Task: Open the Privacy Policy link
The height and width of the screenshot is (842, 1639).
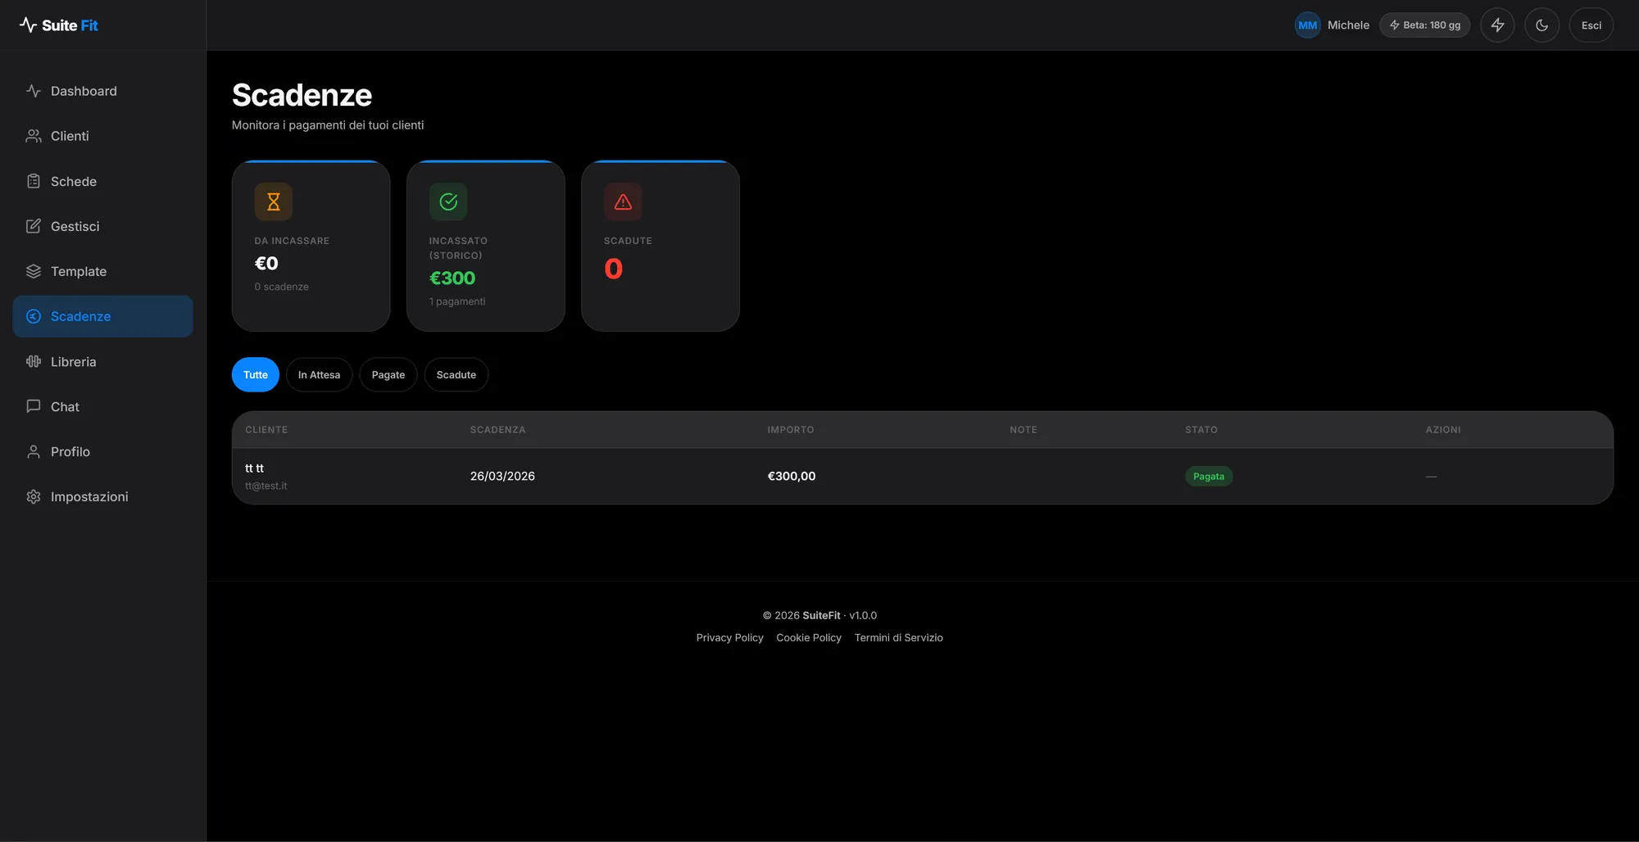Action: coord(729,638)
